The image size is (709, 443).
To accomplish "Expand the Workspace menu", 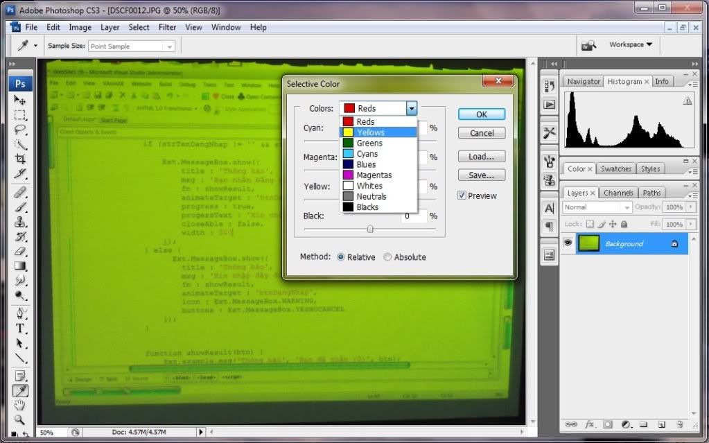I will pyautogui.click(x=630, y=45).
